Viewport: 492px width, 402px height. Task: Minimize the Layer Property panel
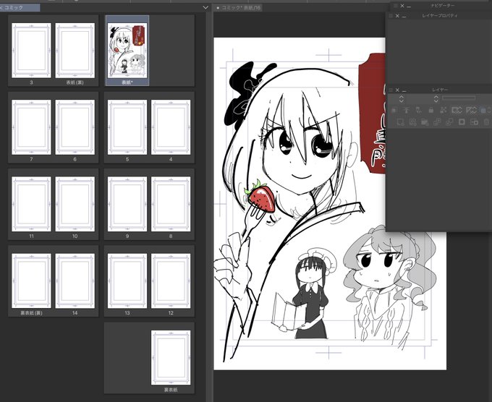[404, 17]
